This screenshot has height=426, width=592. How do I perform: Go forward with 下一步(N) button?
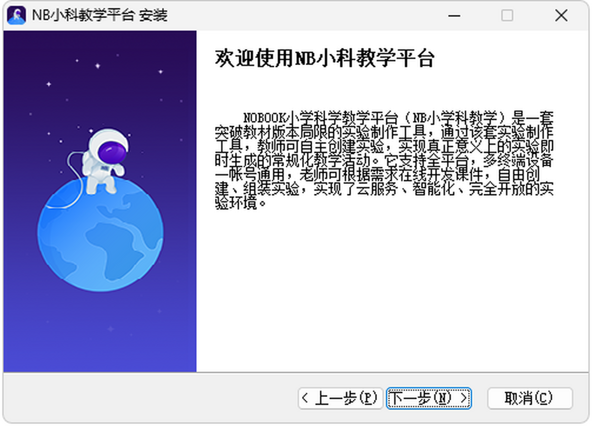(428, 398)
